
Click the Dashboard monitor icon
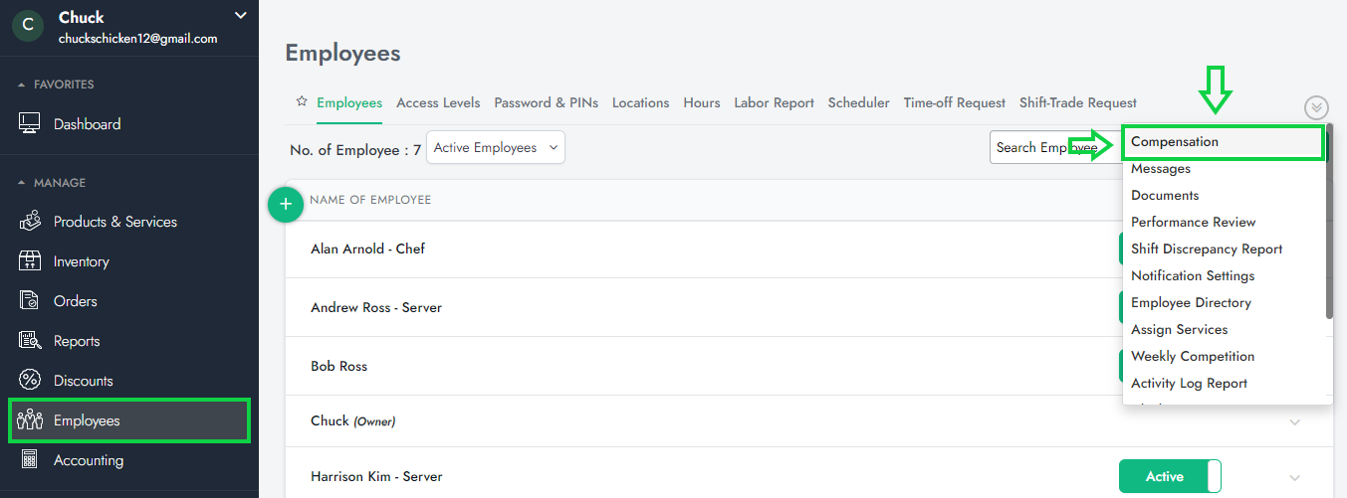click(30, 124)
